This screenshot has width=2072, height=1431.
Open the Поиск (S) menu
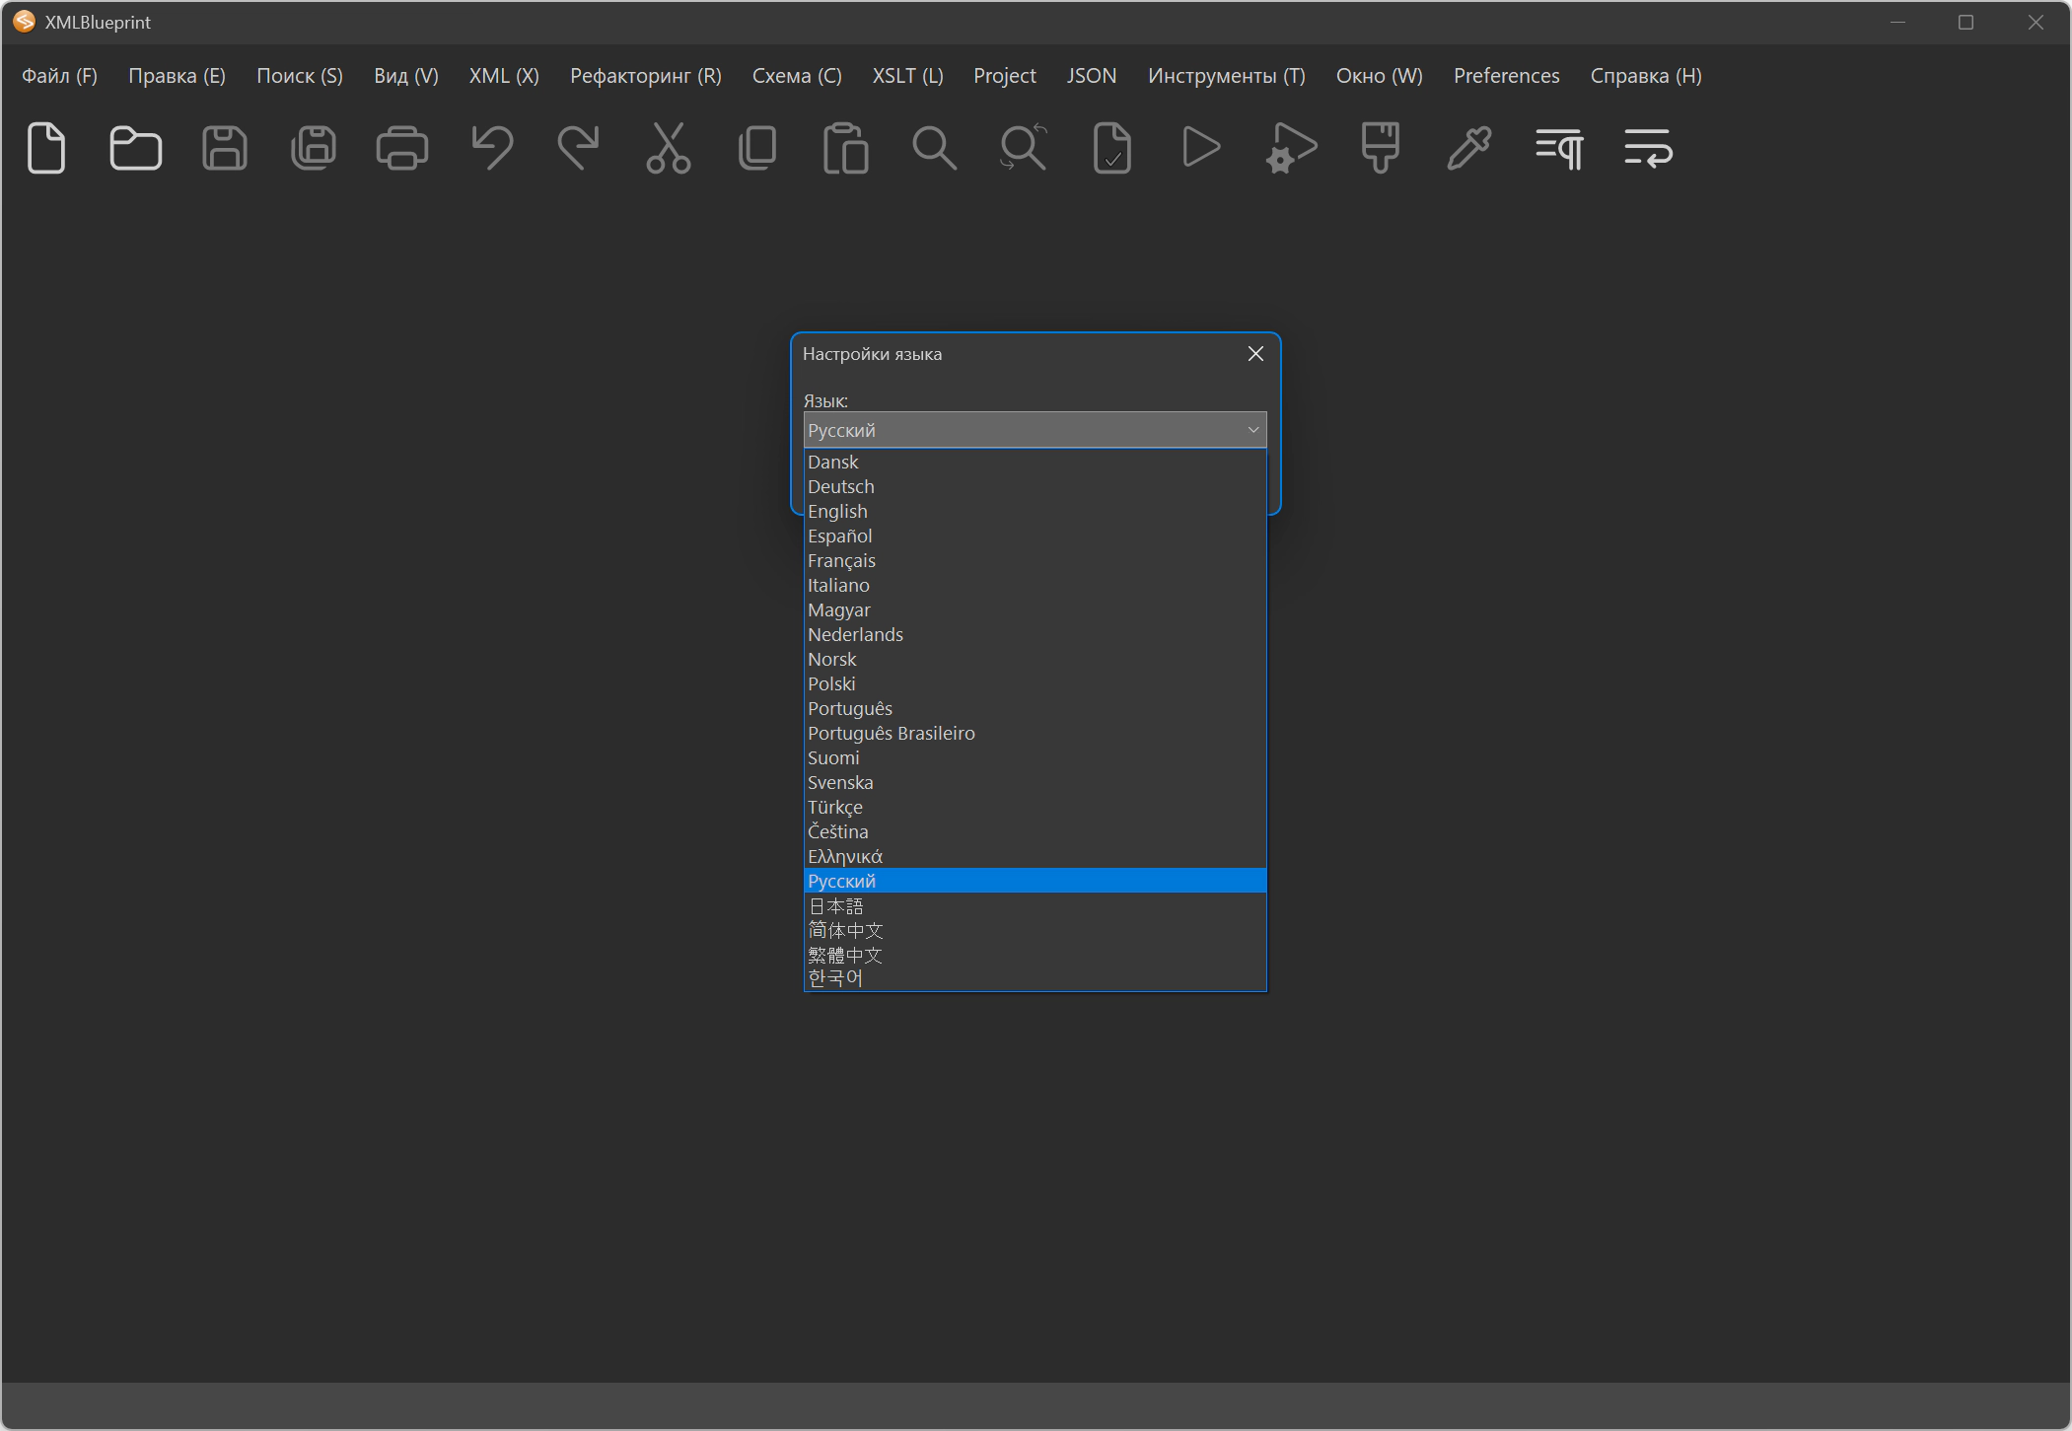(x=300, y=76)
